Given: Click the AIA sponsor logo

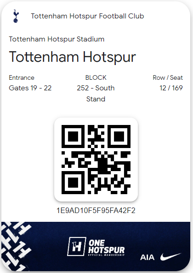Looking at the screenshot, I should pos(147,257).
